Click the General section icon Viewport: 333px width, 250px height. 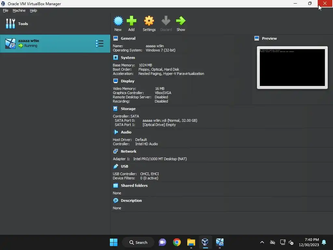pos(115,38)
